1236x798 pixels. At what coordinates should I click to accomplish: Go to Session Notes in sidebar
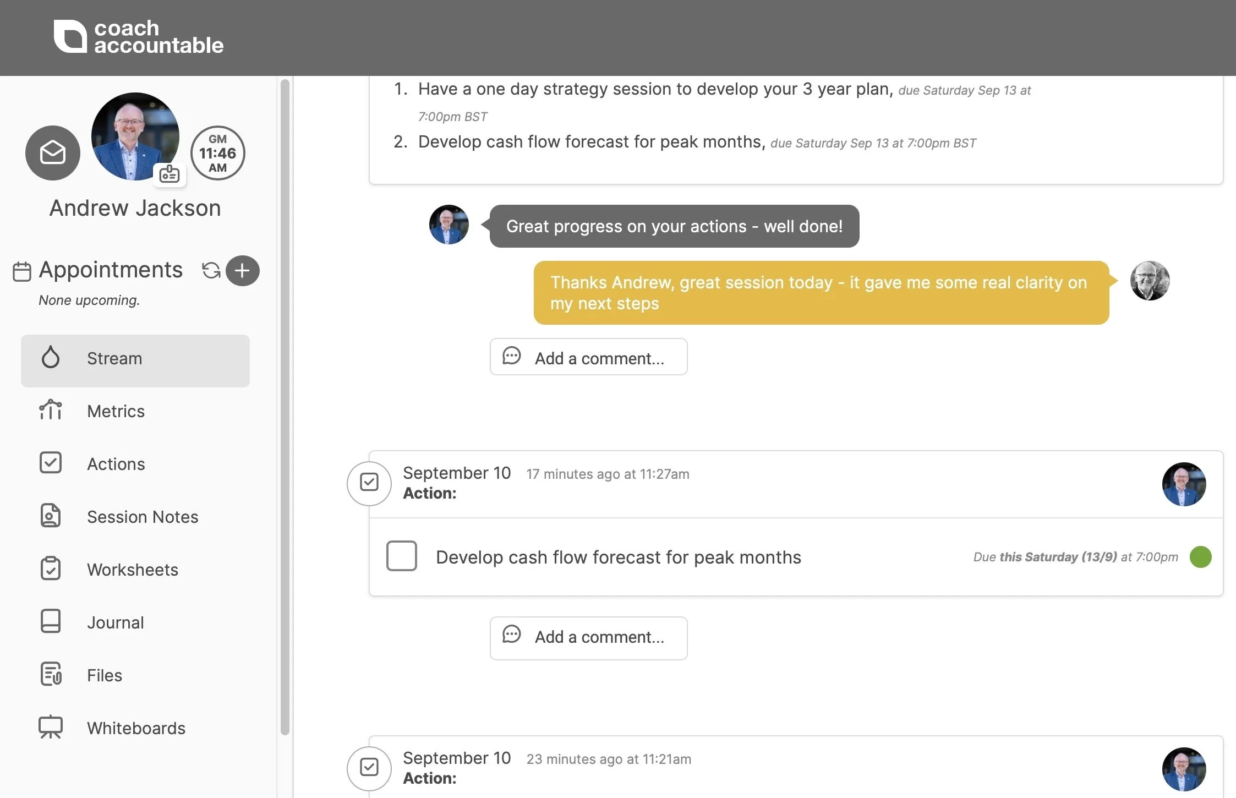(142, 517)
